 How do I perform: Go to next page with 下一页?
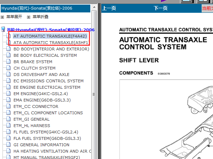click(161, 8)
